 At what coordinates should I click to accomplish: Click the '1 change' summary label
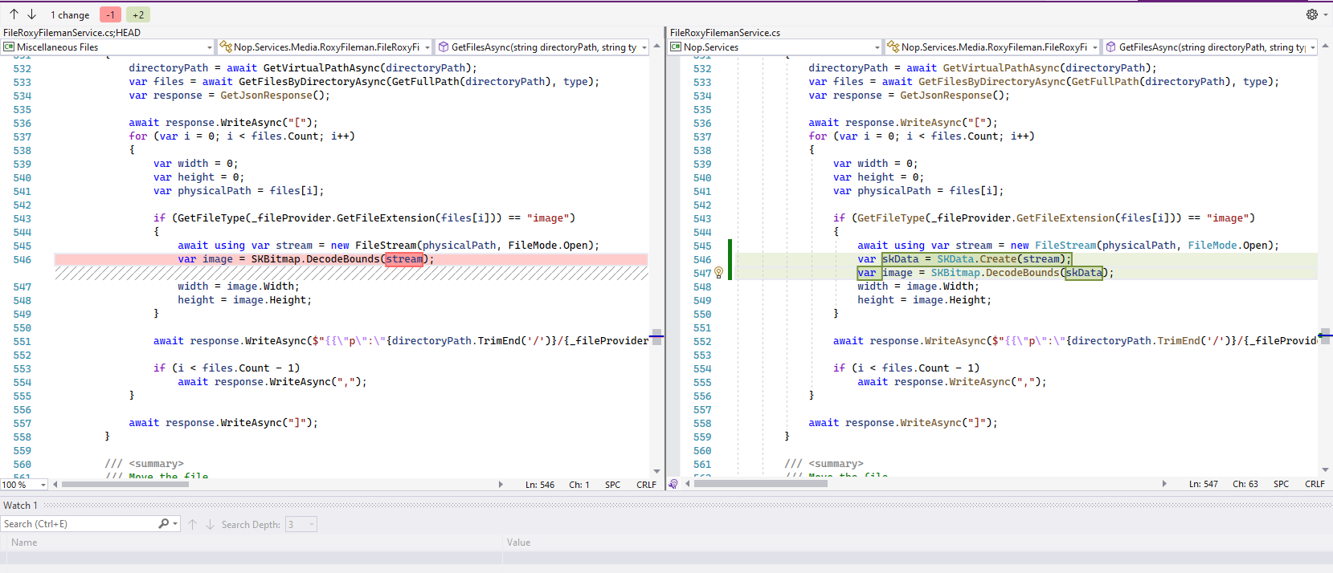coord(70,15)
